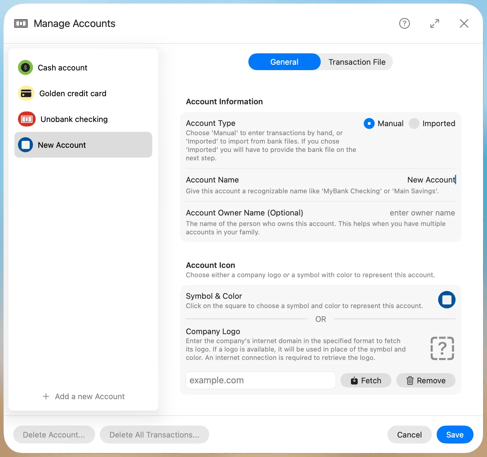Add a new Account

click(84, 396)
